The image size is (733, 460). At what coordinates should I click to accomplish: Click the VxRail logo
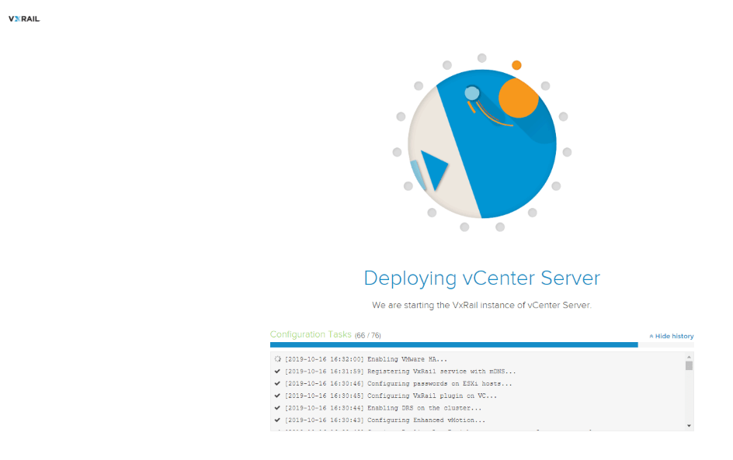23,19
